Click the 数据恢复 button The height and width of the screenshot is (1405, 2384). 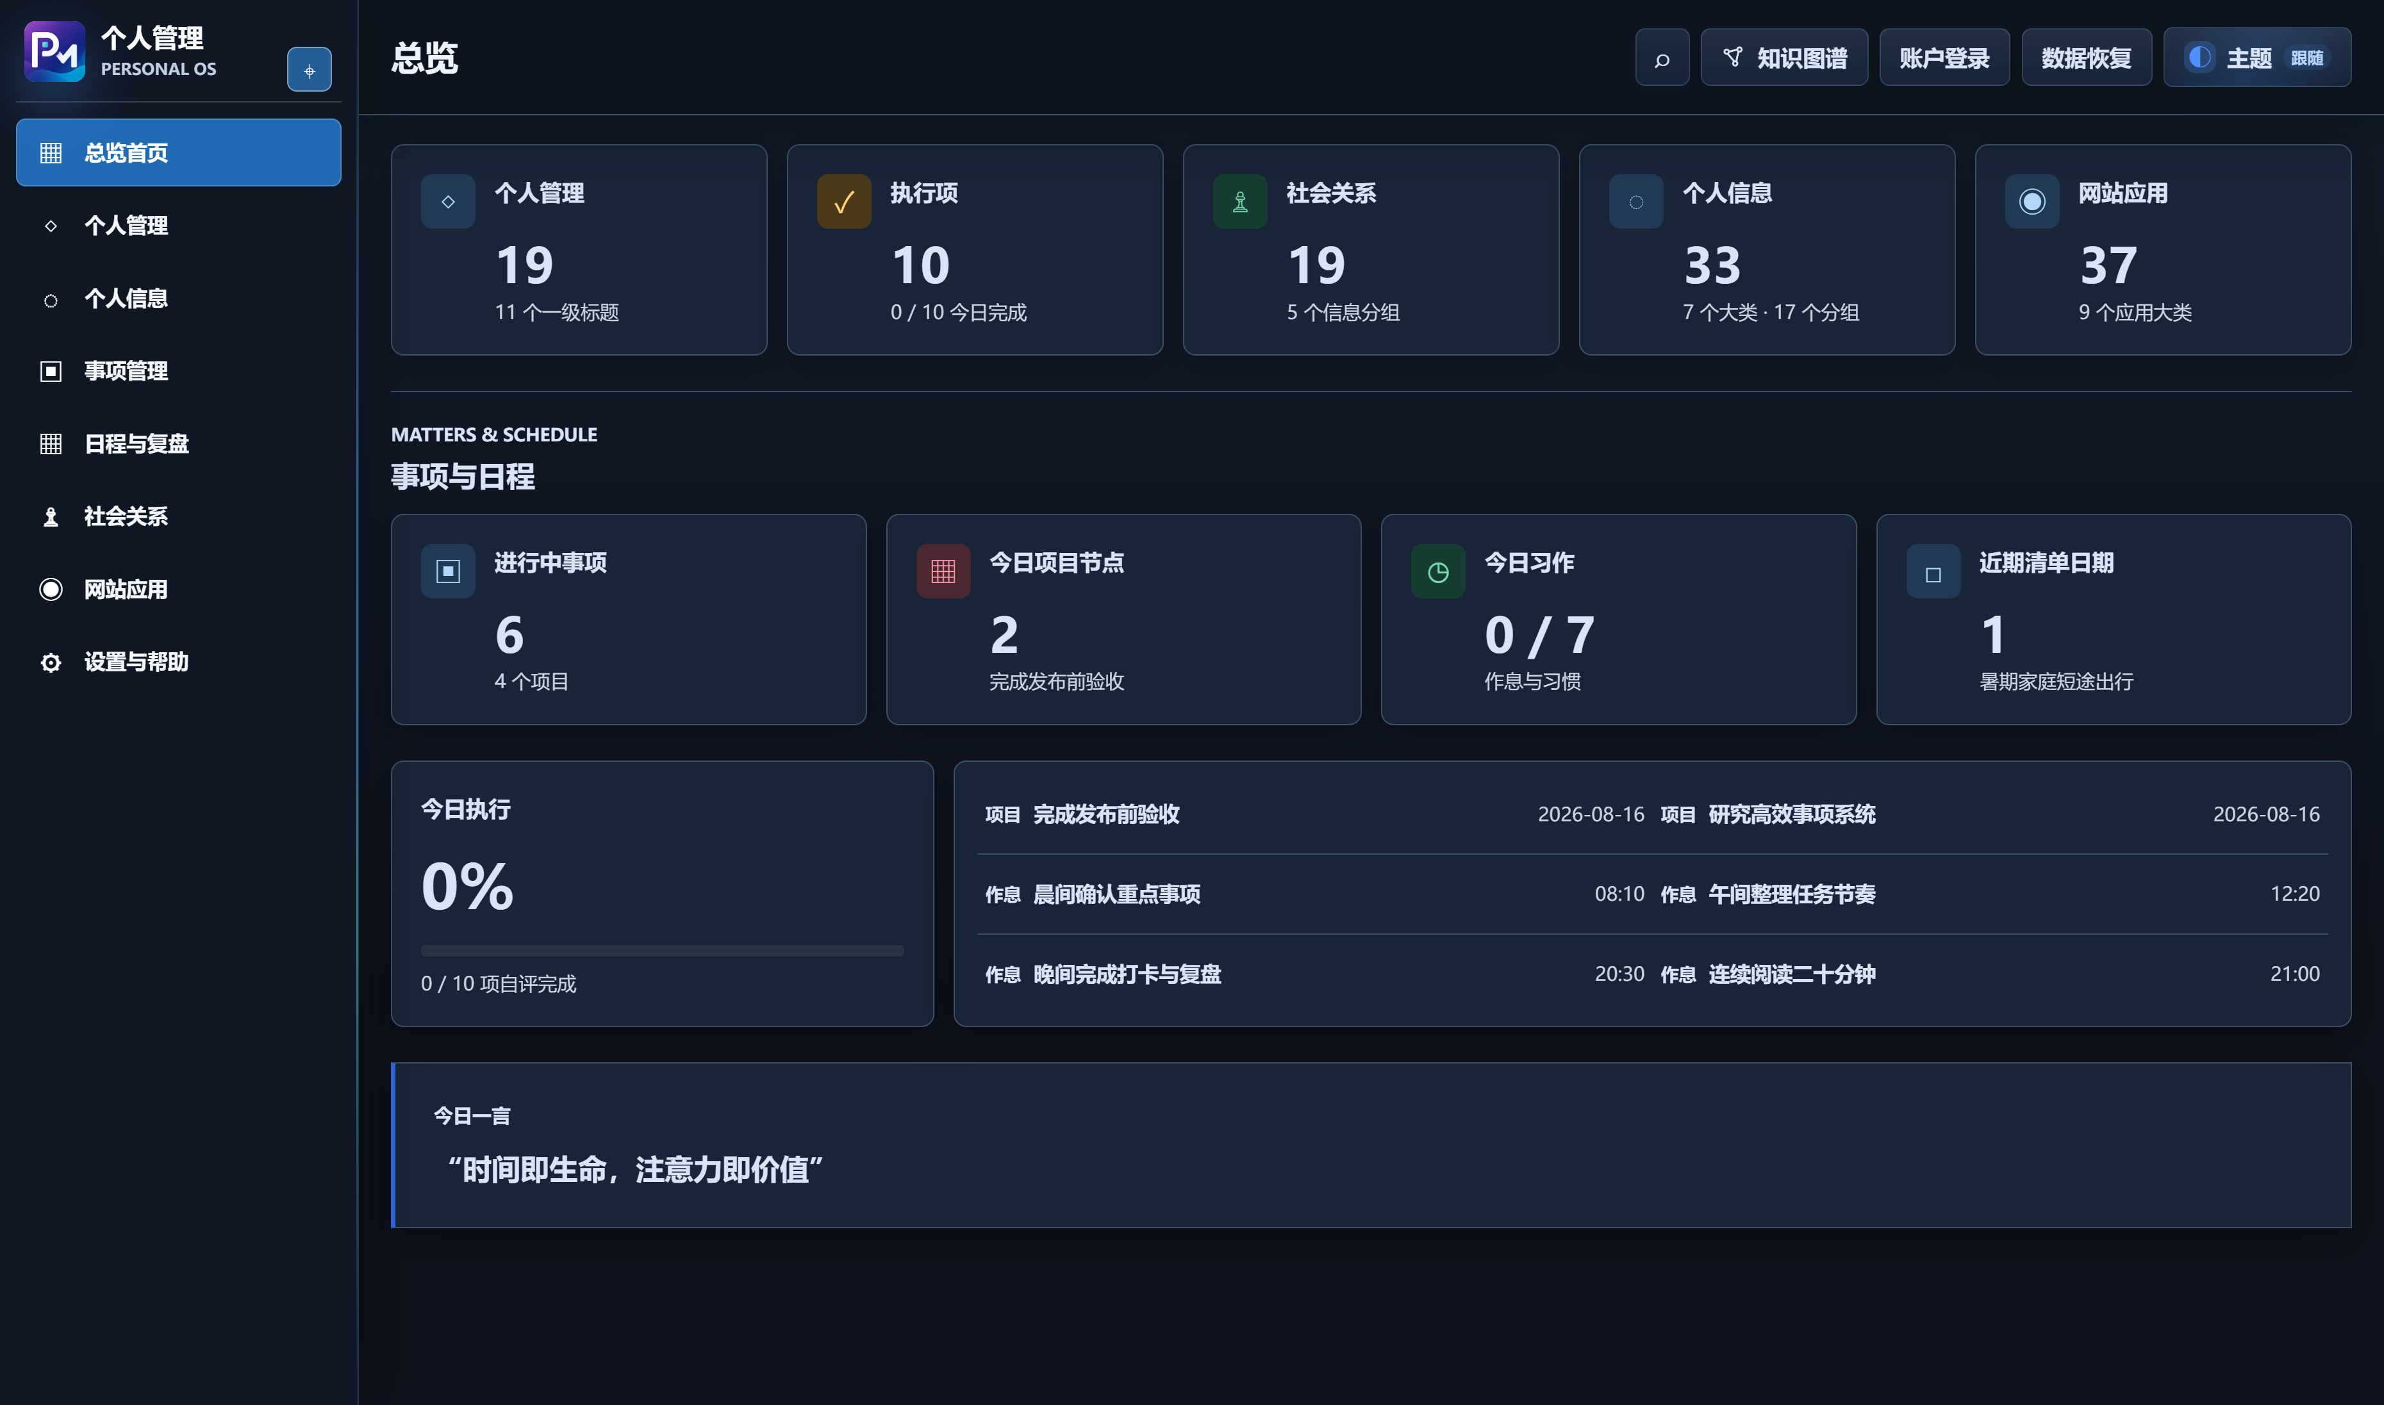[2087, 58]
